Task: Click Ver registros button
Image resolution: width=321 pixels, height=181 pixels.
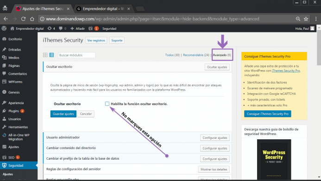Action: (x=96, y=40)
